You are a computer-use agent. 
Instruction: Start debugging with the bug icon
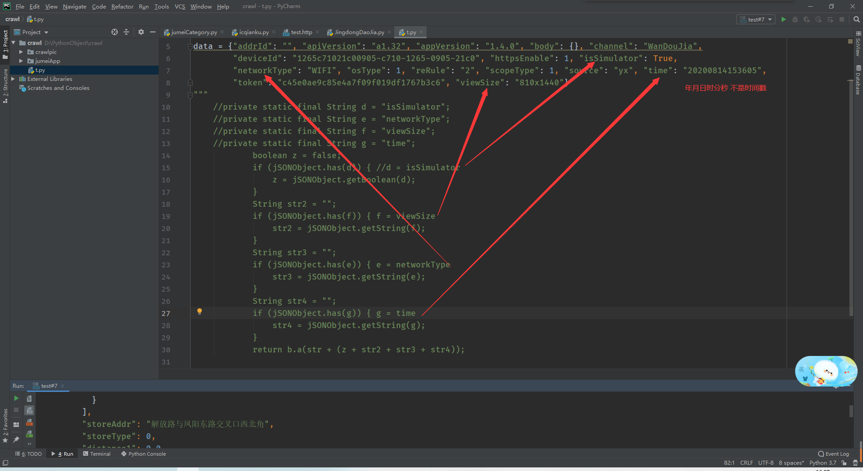[x=795, y=19]
